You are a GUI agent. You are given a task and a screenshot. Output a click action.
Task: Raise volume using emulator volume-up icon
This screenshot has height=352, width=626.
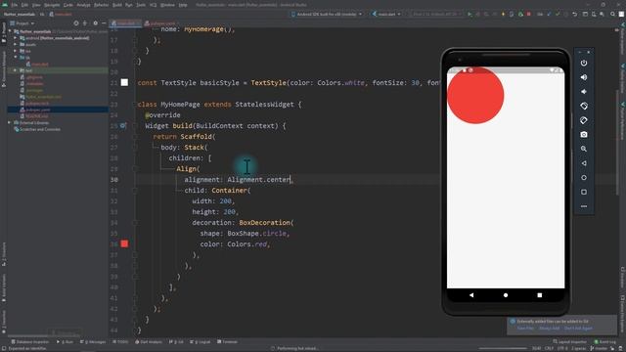pos(584,77)
